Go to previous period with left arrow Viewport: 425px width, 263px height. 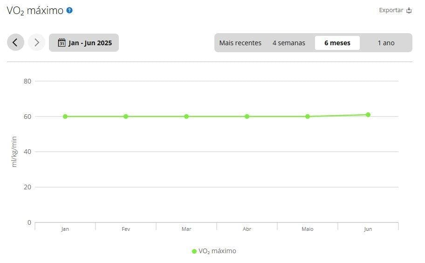tap(15, 42)
